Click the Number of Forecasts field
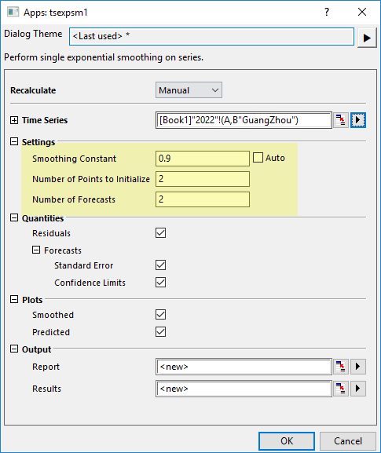 (x=203, y=199)
